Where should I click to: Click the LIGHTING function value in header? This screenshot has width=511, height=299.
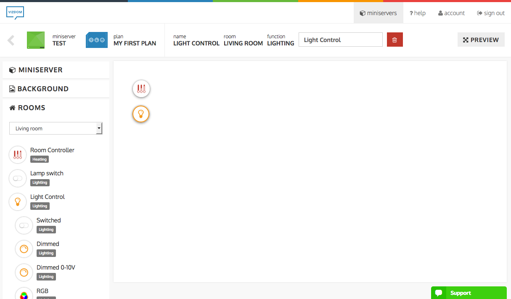tap(281, 43)
